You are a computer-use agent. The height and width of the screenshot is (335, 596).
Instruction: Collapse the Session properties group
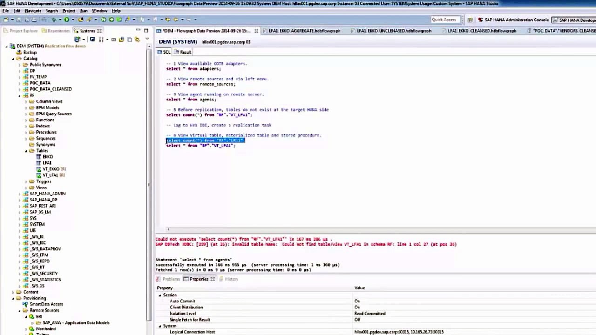pyautogui.click(x=160, y=295)
